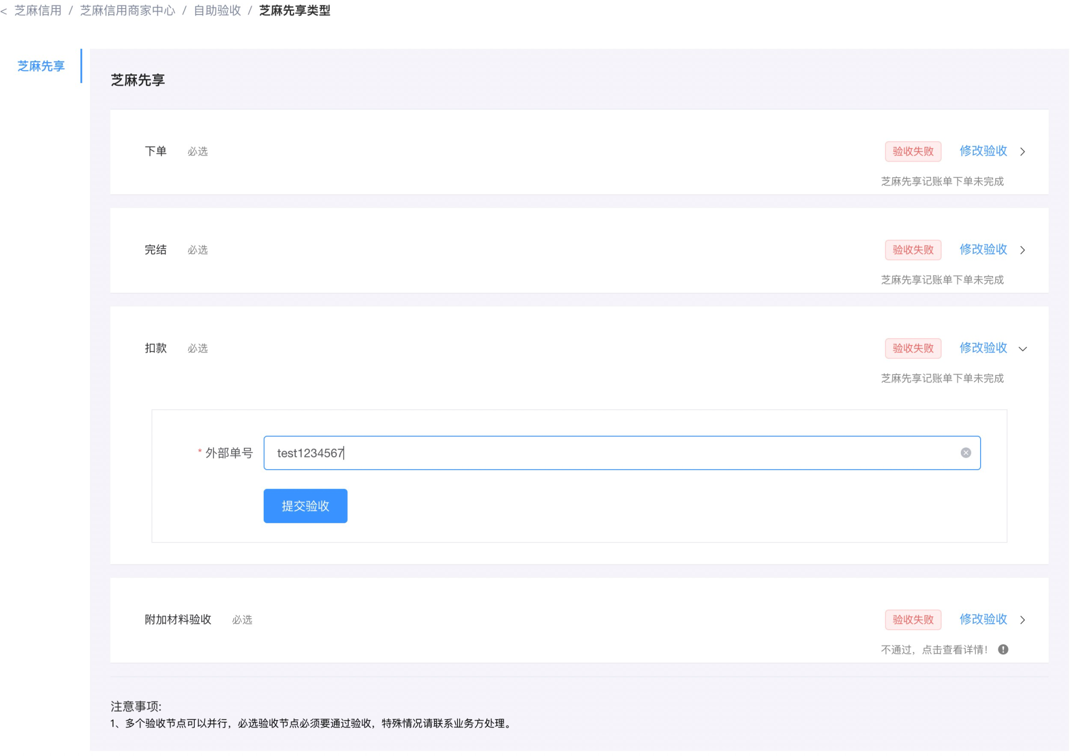Click 不通过，点击查看详情 text
This screenshot has width=1070, height=756.
[934, 650]
